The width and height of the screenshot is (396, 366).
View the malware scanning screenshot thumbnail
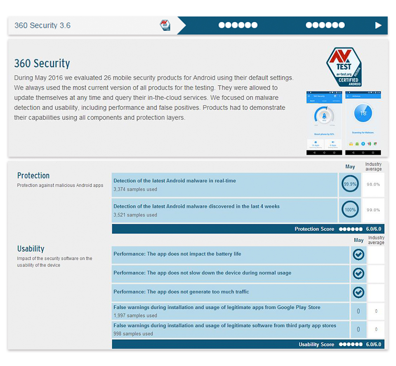[363, 123]
